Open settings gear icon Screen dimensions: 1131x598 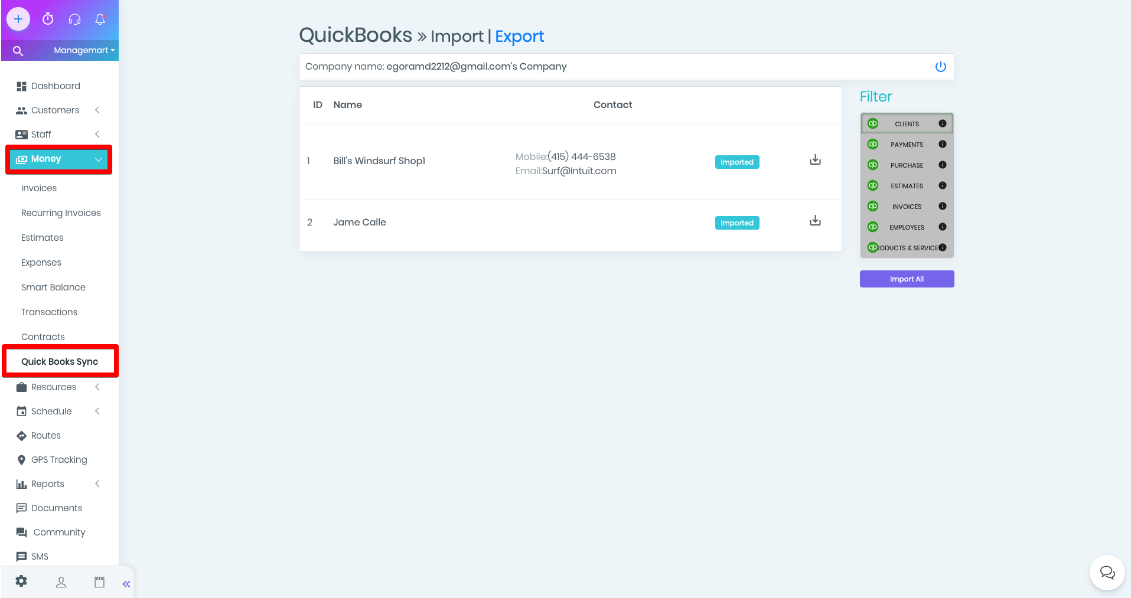(x=21, y=581)
